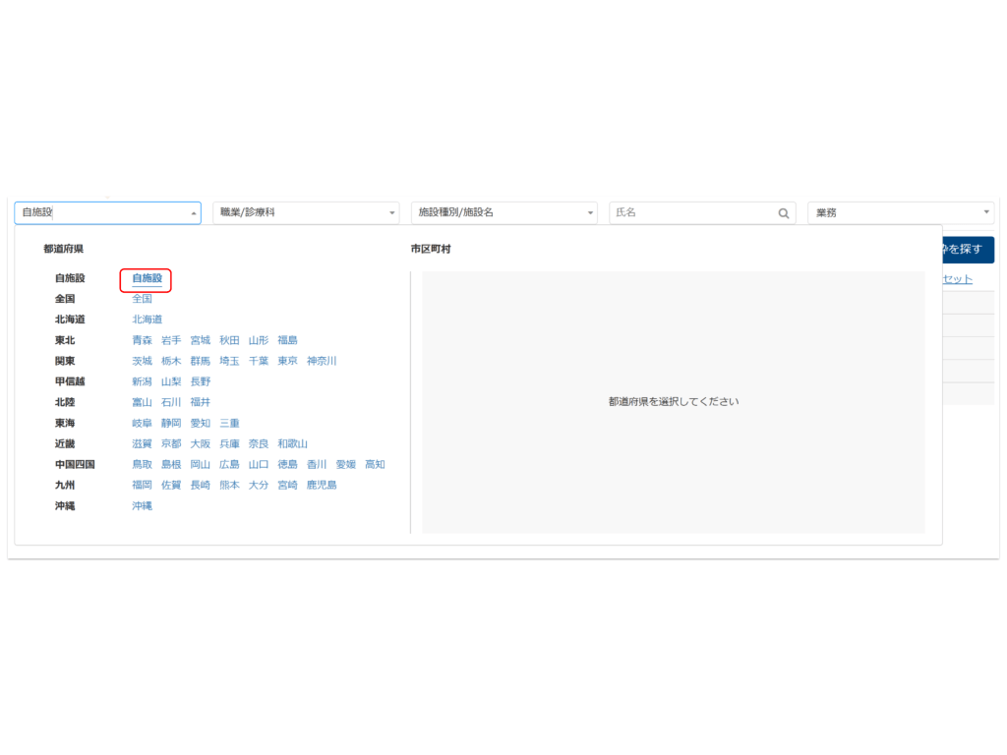Collapse the 自施設 location dropdown
1007x755 pixels.
[x=193, y=213]
